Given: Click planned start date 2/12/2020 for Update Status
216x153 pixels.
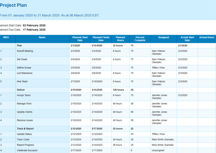Looking at the screenshot, I should pyautogui.click(x=76, y=134).
